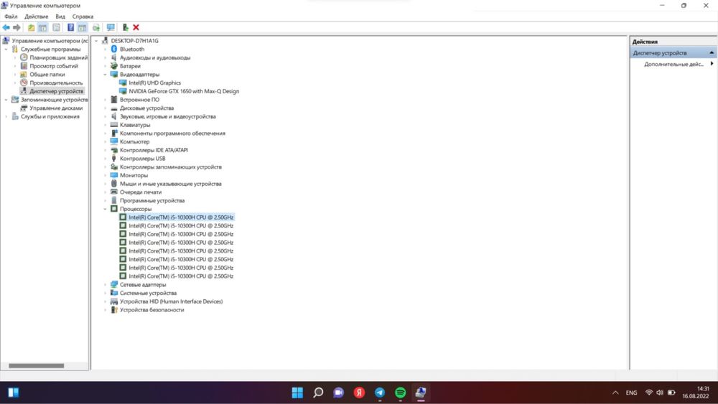The image size is (718, 404).
Task: Select Intel(R) UHD Graphics adapter
Action: tap(155, 83)
